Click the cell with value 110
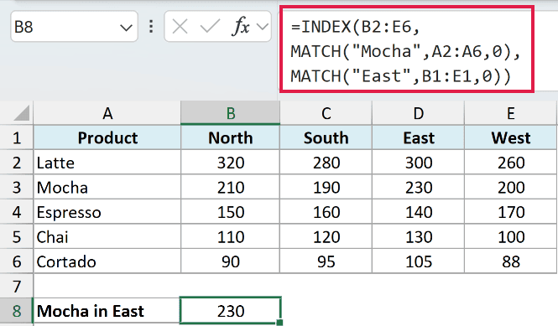Viewport: 558px width, 326px height. point(230,237)
